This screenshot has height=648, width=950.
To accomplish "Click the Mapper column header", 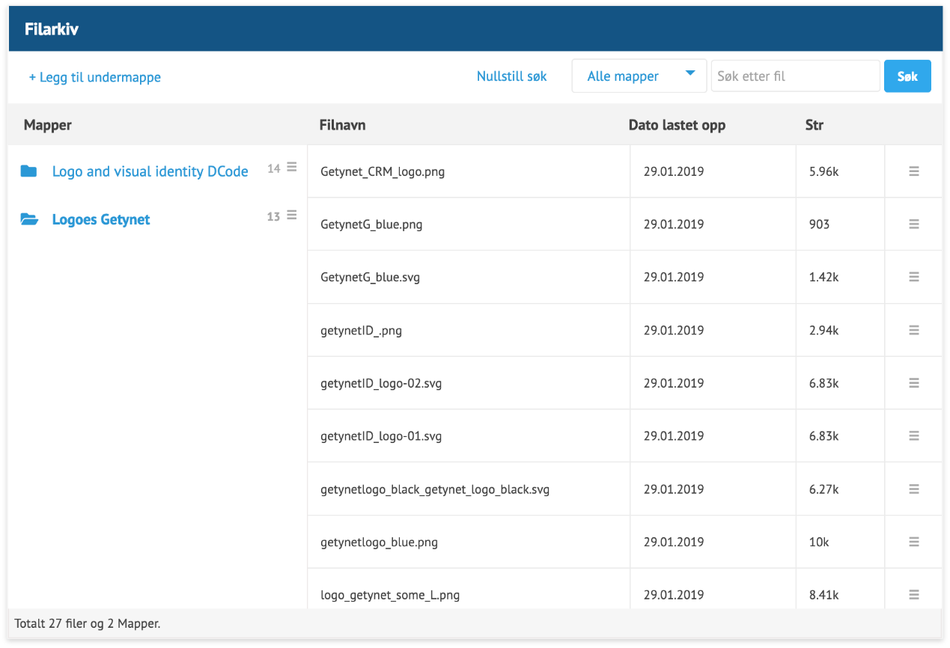I will click(x=48, y=125).
